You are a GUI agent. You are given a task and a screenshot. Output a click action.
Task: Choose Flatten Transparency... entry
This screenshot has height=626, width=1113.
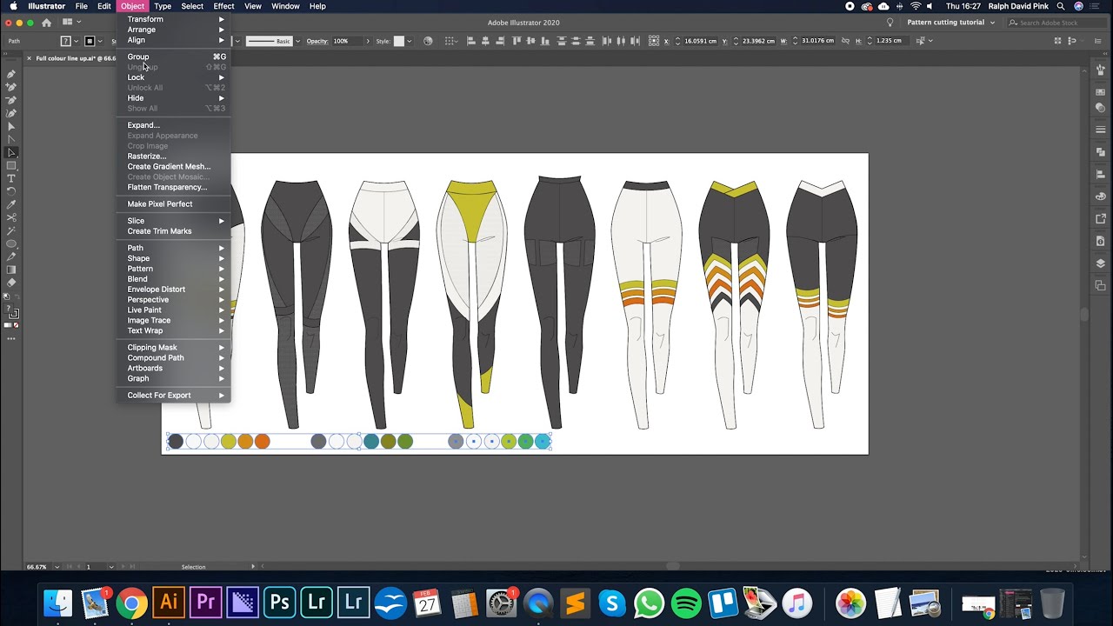[174, 187]
